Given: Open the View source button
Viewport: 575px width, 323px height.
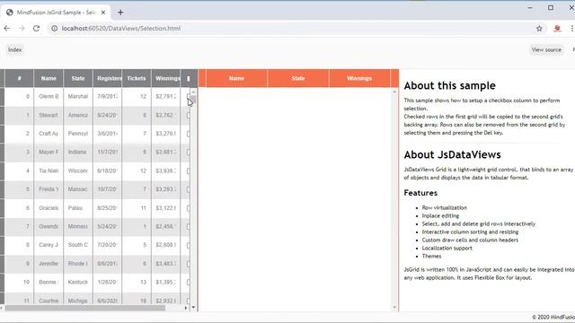Looking at the screenshot, I should point(546,50).
